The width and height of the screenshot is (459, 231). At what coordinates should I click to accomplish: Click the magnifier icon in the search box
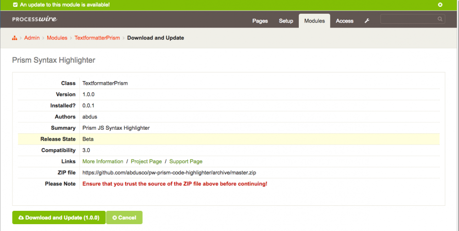(440, 19)
